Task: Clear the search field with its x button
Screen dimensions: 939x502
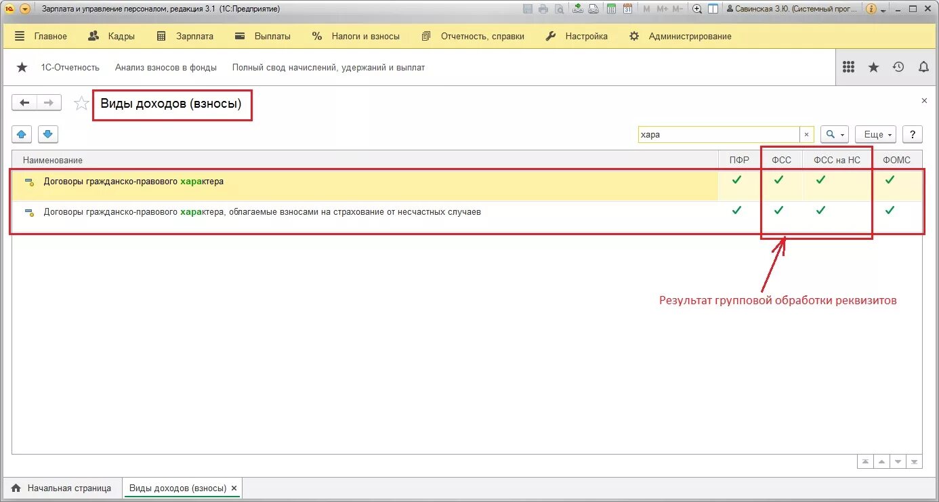Action: [x=806, y=135]
